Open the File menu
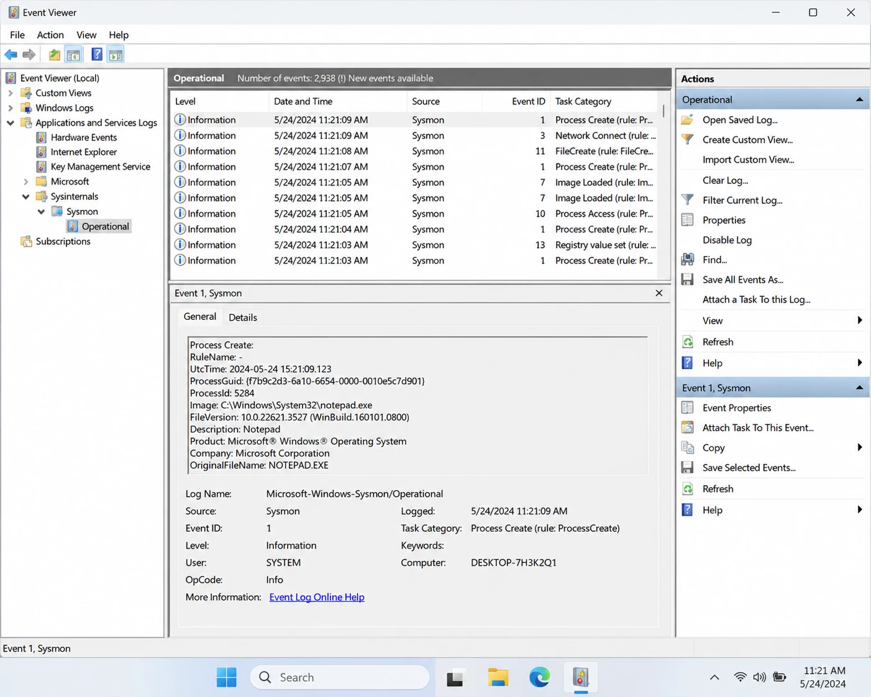 [17, 35]
